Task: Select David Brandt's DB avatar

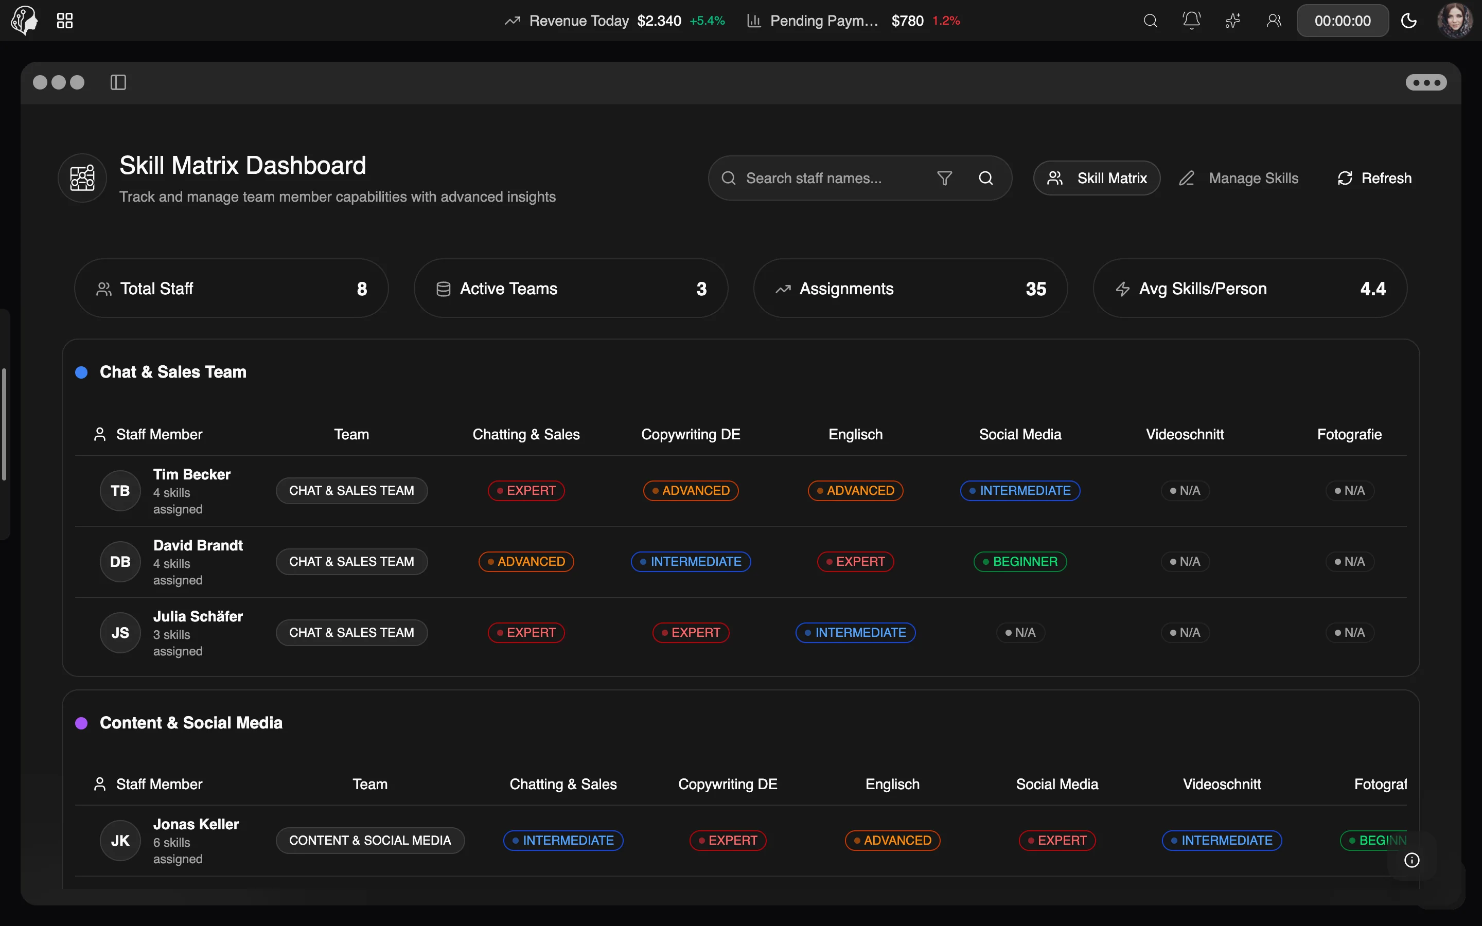Action: 120,562
